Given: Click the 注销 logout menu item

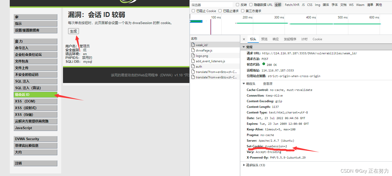Looking at the screenshot, I should [x=35, y=163].
